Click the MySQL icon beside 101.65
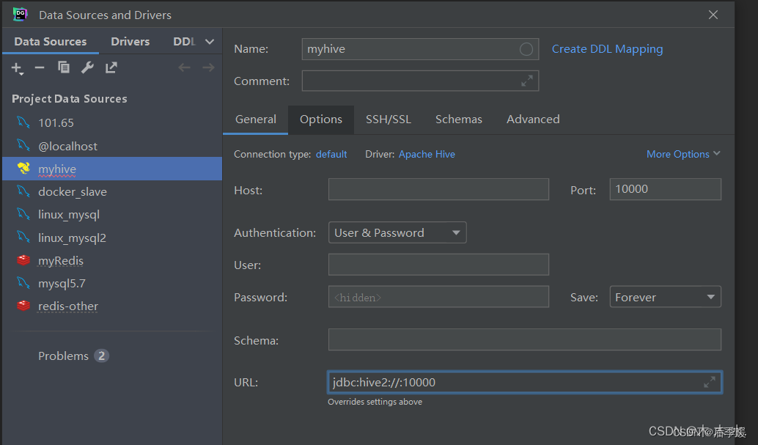The height and width of the screenshot is (445, 758). 23,122
